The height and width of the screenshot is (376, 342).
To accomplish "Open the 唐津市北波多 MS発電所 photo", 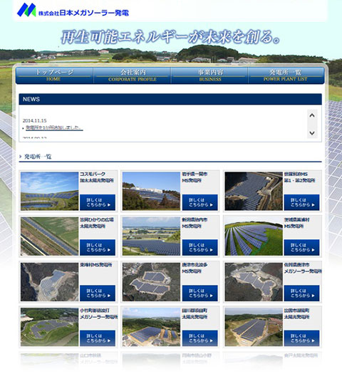I will click(151, 282).
